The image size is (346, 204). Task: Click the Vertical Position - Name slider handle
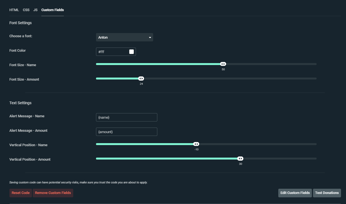click(196, 144)
